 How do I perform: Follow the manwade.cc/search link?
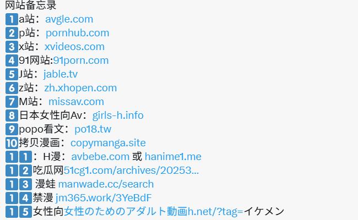coord(106,184)
